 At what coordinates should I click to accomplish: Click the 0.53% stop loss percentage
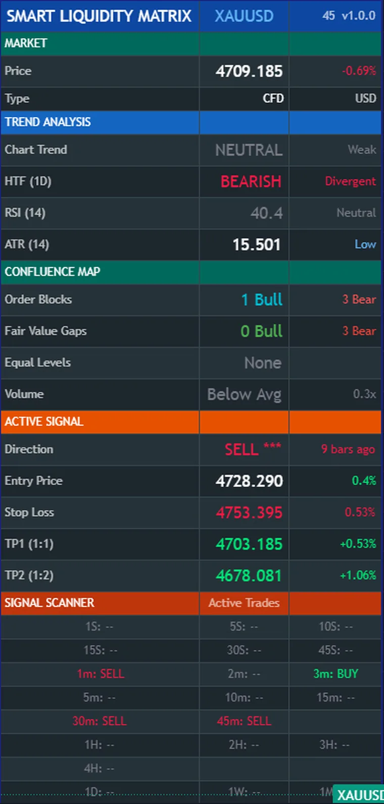click(360, 512)
